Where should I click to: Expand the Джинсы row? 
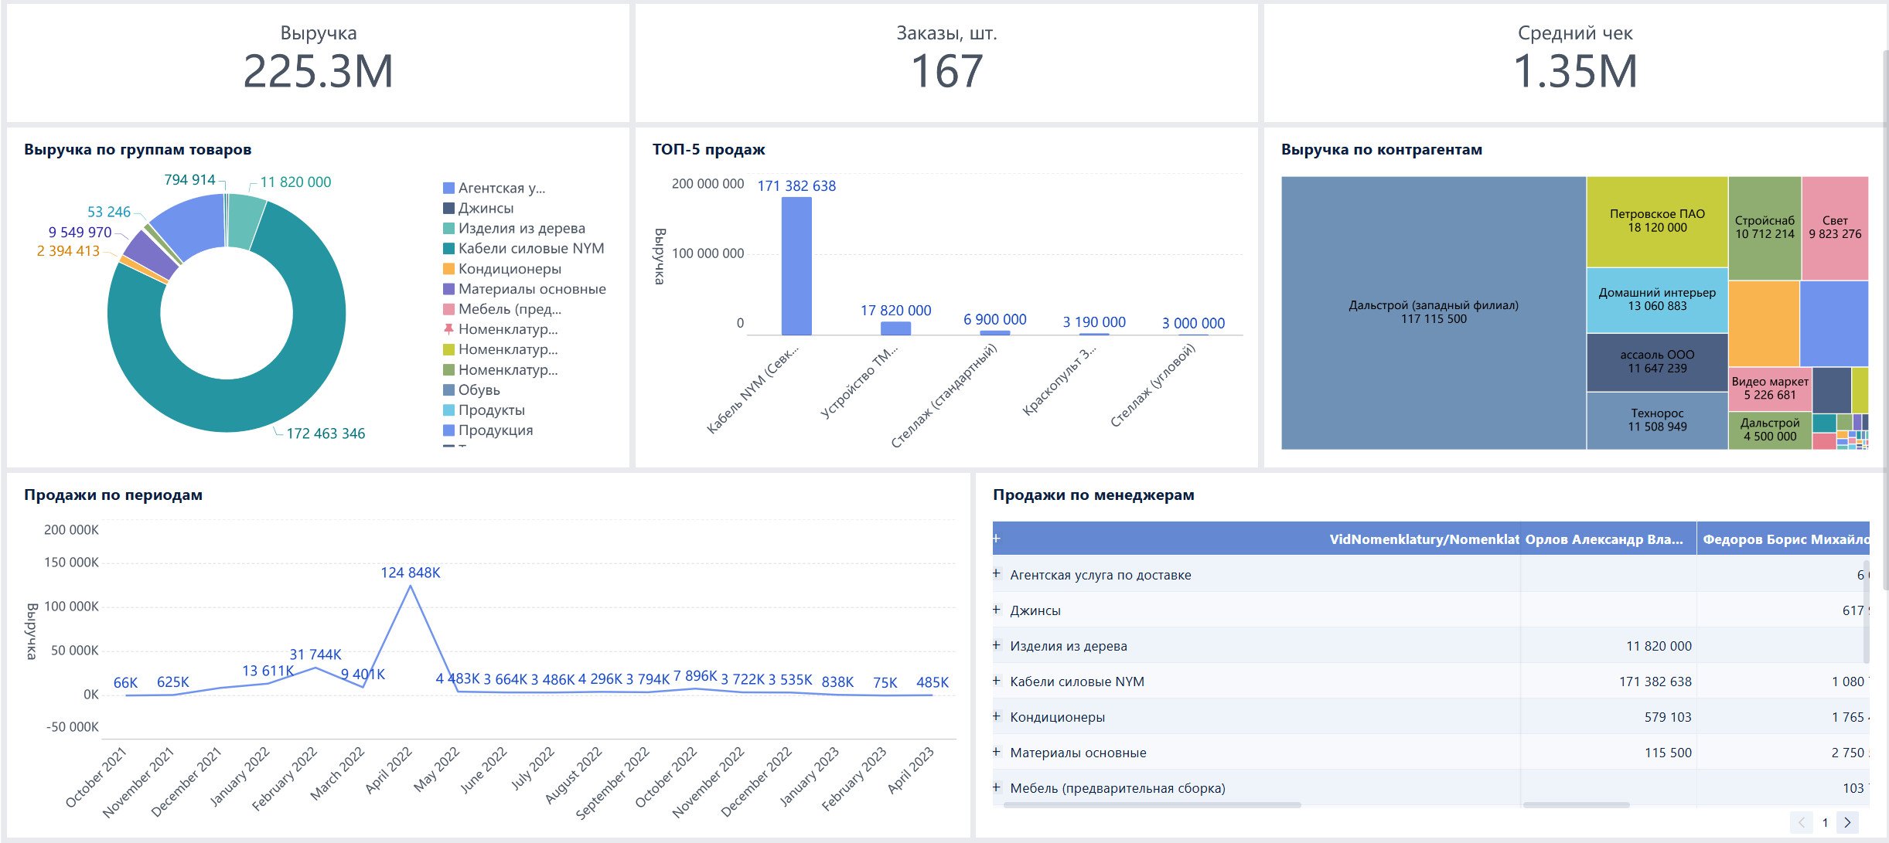997,610
